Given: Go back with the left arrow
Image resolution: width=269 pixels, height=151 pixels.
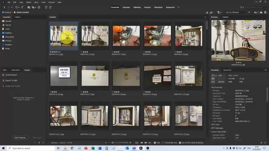Looking at the screenshot, I should coord(5,8).
